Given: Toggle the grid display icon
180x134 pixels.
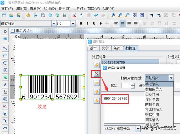Looking at the screenshot, I should pos(65,15).
